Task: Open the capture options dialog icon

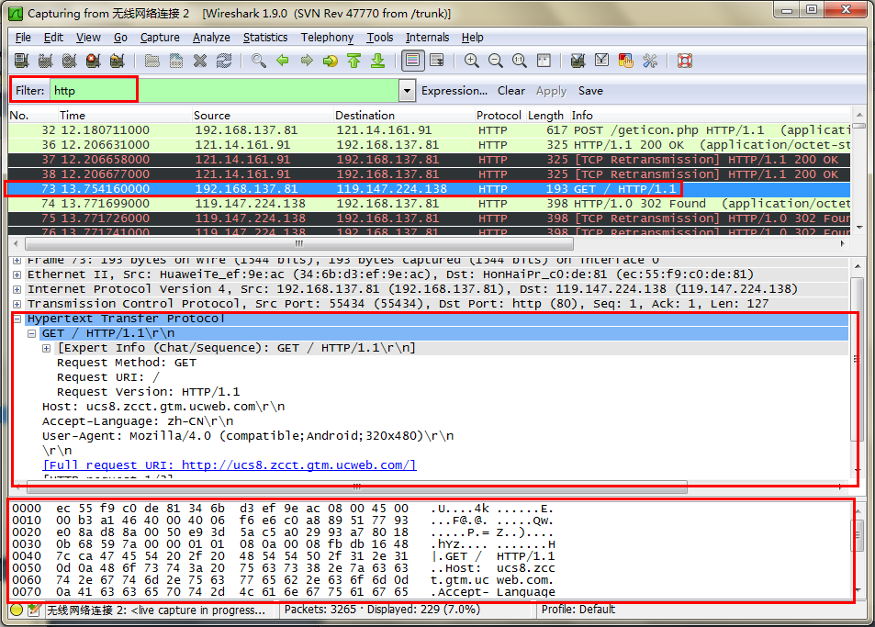Action: (x=45, y=62)
